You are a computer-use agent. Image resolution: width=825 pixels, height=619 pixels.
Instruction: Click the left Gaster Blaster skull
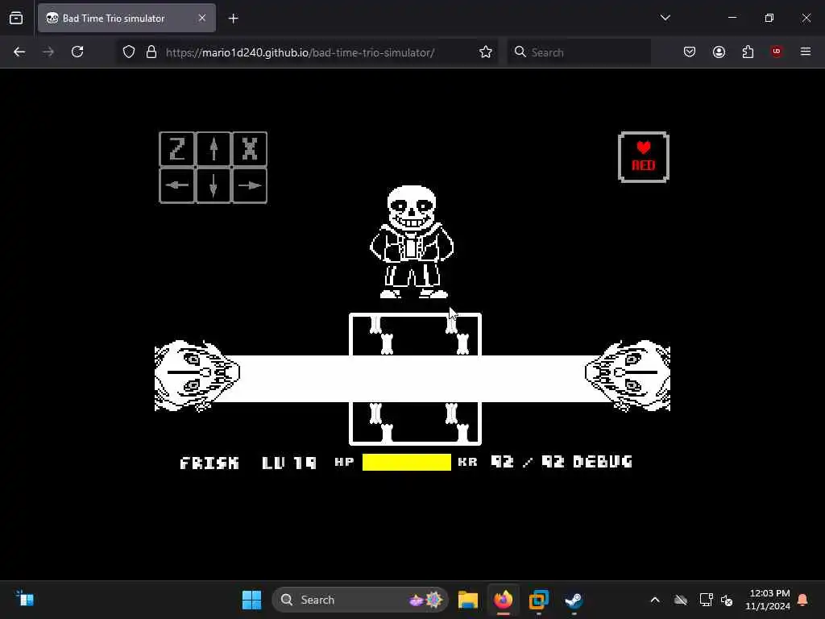click(197, 376)
